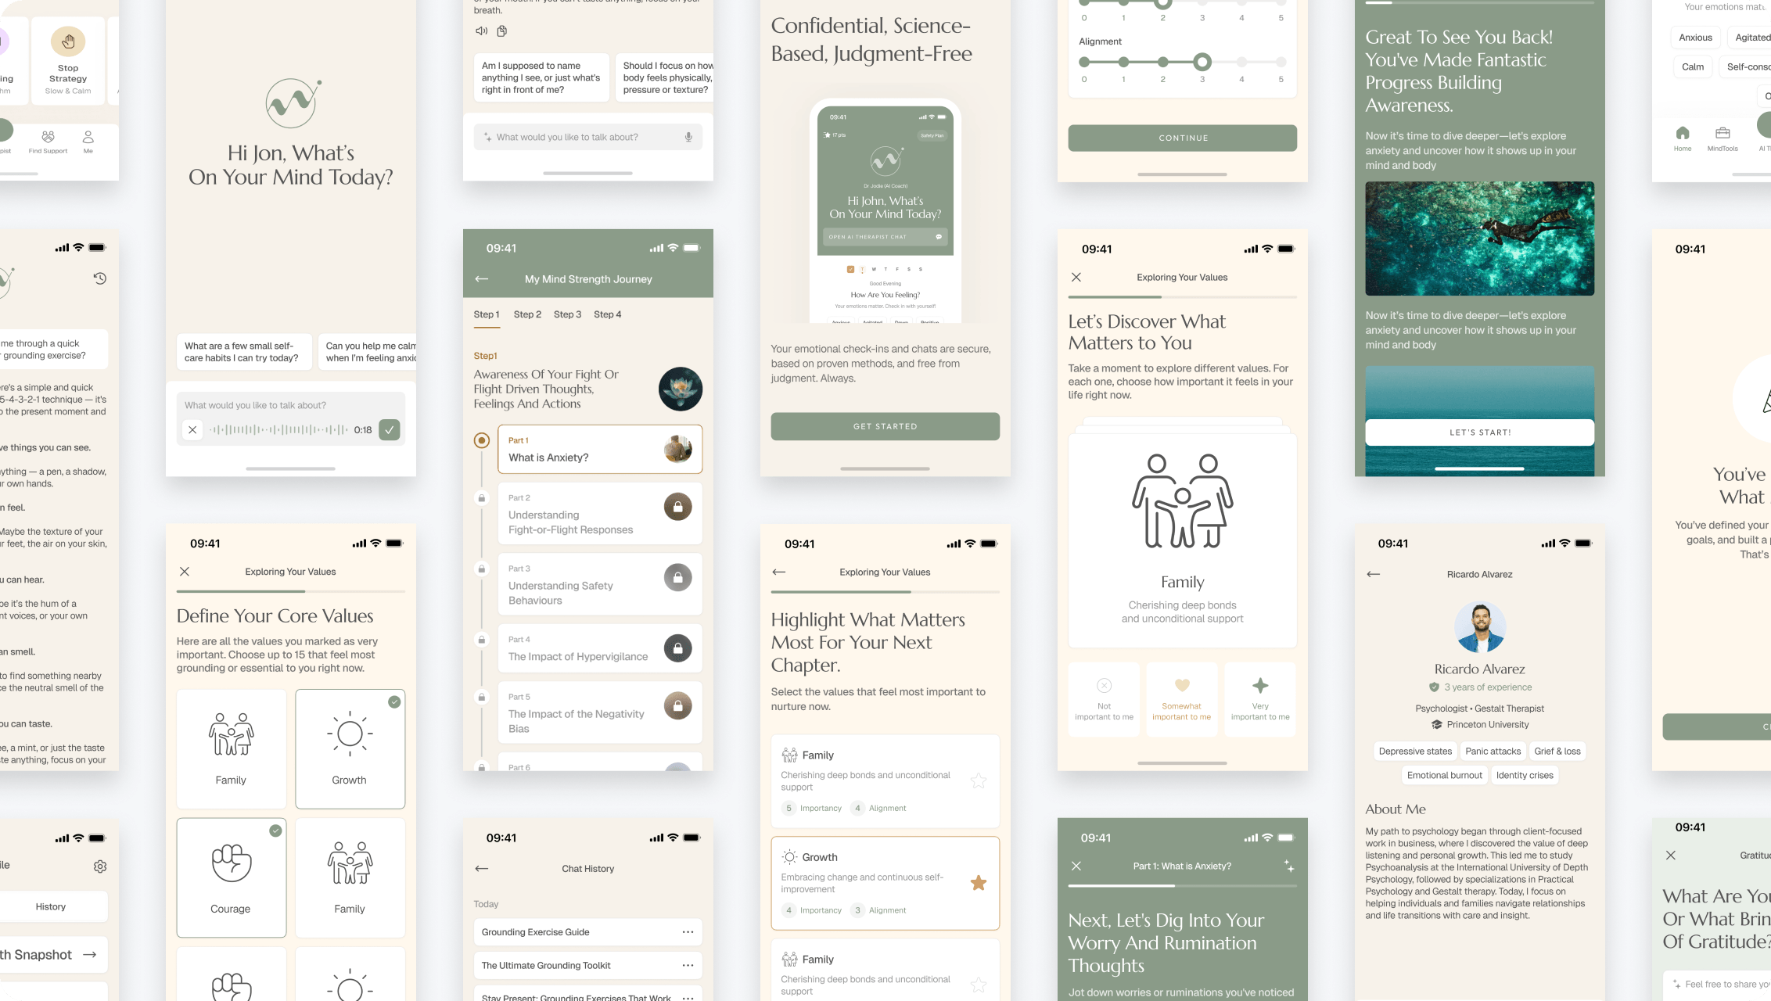The width and height of the screenshot is (1771, 1001).
Task: Cancel voice recording with X button
Action: point(192,429)
